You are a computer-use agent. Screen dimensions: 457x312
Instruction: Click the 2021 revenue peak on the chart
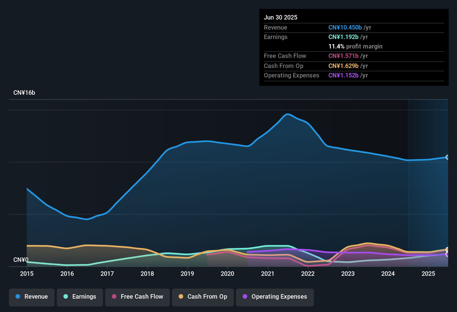[287, 114]
